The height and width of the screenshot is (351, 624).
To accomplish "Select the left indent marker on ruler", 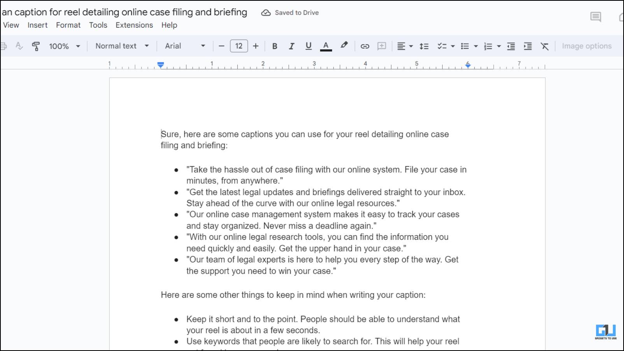I will (161, 65).
